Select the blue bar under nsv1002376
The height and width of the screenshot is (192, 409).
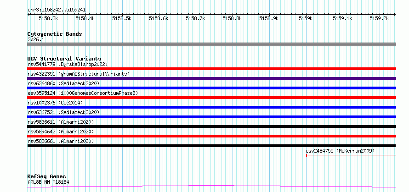(x=212, y=107)
